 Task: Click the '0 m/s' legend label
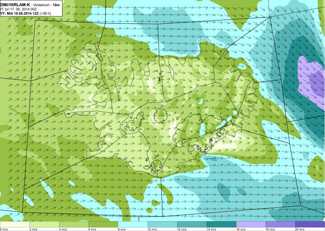(4, 229)
